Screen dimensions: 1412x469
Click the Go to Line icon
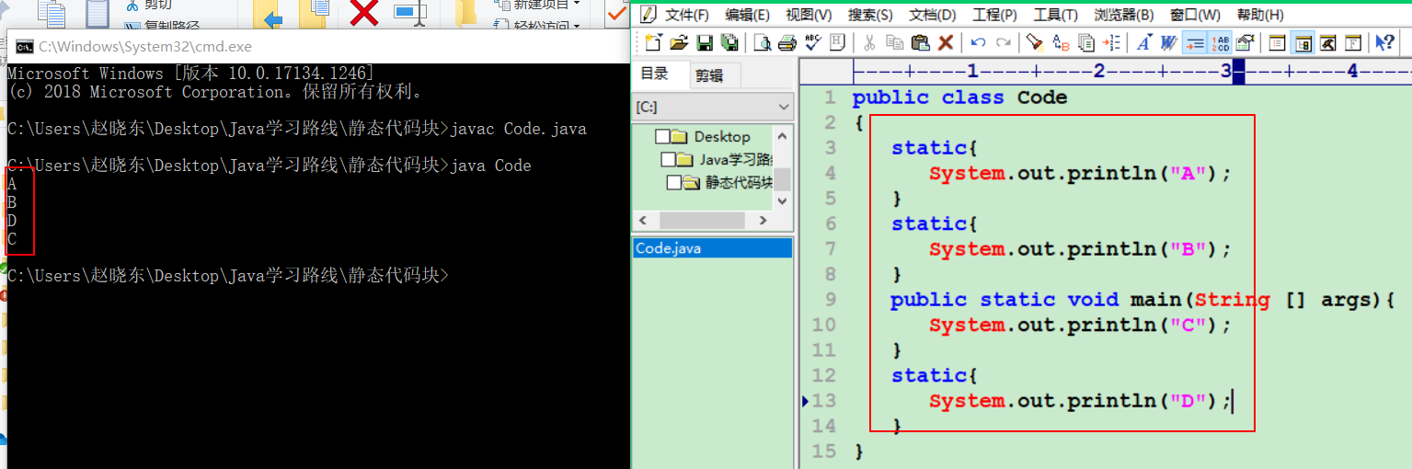pyautogui.click(x=1112, y=42)
